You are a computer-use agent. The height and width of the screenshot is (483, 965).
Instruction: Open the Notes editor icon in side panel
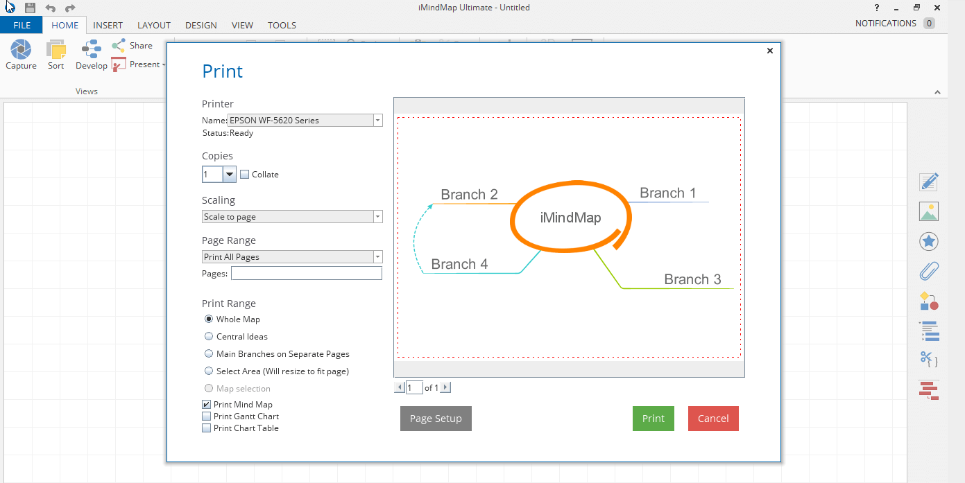click(929, 182)
